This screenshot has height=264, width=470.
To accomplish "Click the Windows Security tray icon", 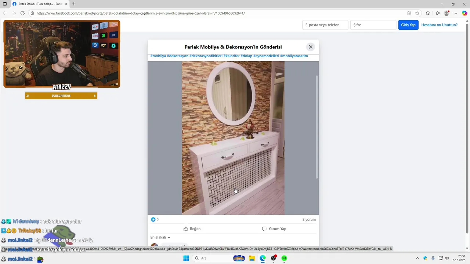I will 425,258.
